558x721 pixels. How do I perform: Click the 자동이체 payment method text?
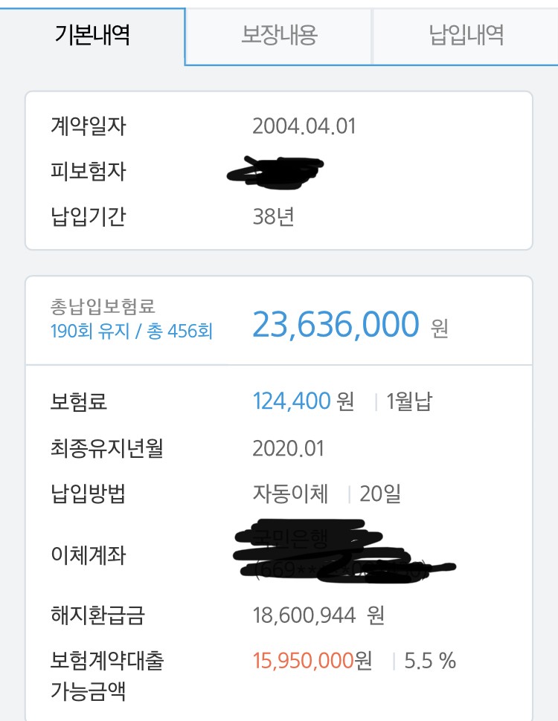click(x=290, y=494)
